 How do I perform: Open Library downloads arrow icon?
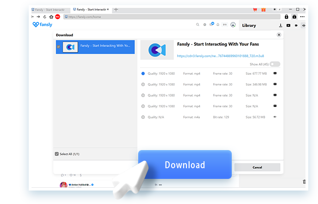click(280, 26)
